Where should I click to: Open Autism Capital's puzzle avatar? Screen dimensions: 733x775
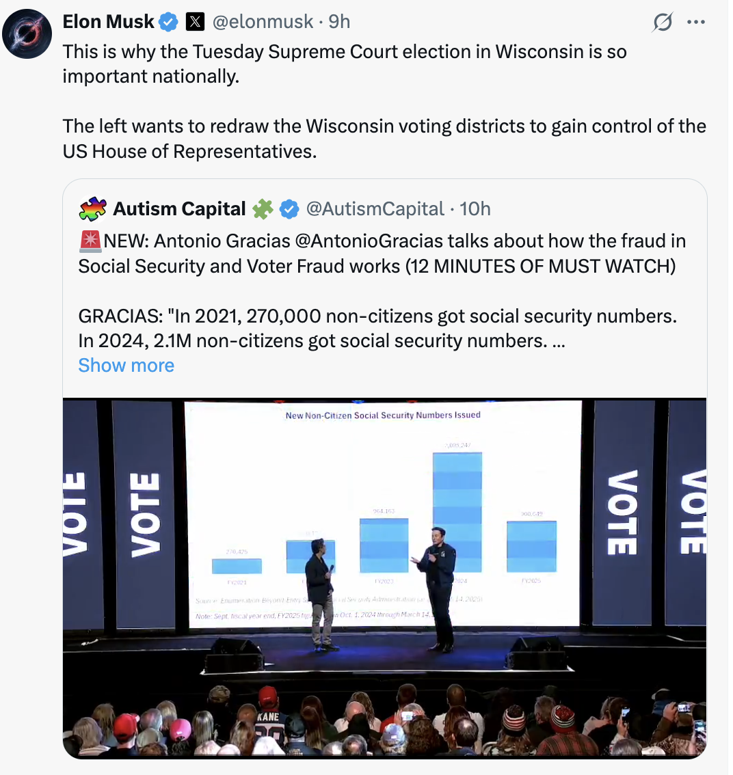pos(92,208)
